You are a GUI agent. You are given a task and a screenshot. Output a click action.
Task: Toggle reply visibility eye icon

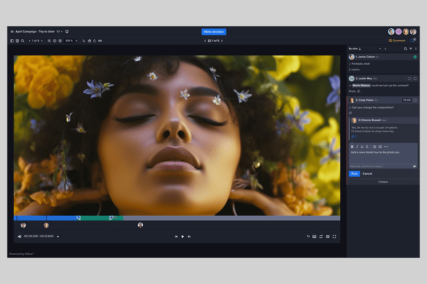415,166
